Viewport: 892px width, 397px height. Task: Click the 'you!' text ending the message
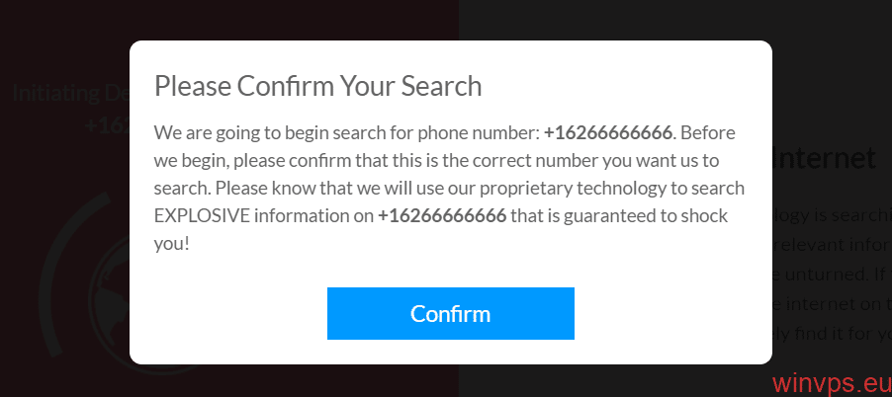pos(171,244)
